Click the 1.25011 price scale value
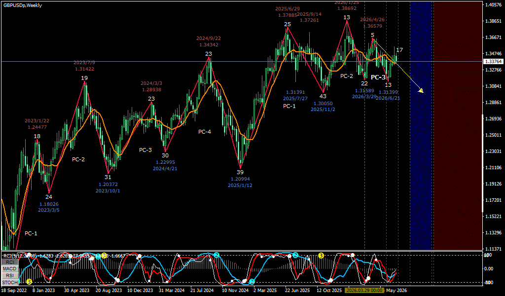505x296 pixels. point(493,135)
